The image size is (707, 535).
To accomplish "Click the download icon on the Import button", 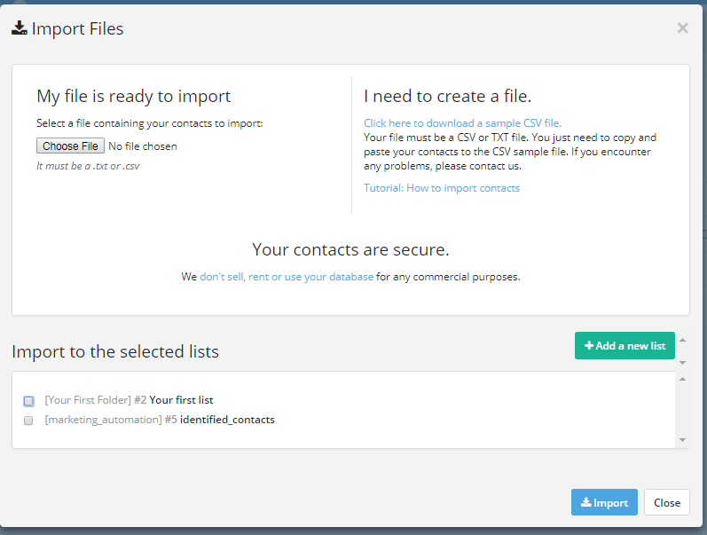I will (585, 502).
